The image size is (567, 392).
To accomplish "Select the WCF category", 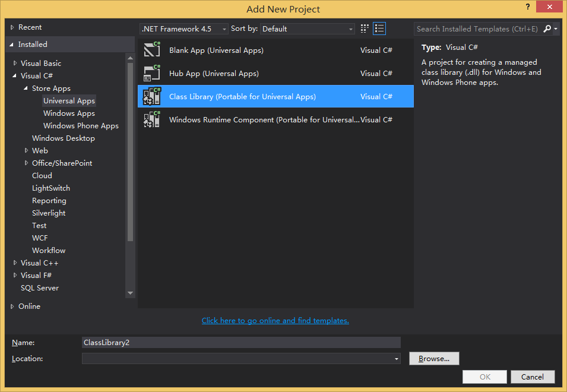I will click(x=40, y=238).
